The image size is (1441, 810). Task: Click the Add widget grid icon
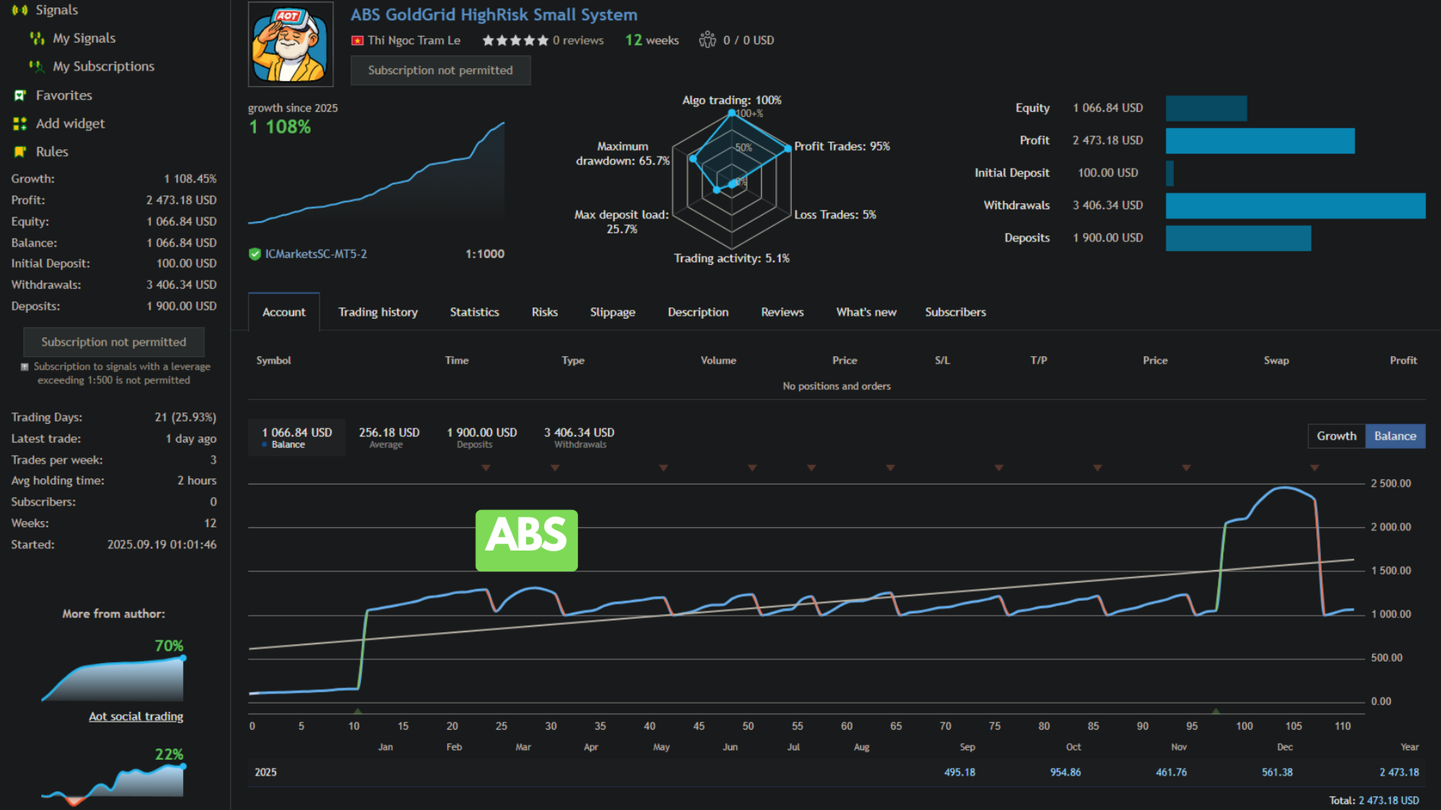pyautogui.click(x=19, y=123)
